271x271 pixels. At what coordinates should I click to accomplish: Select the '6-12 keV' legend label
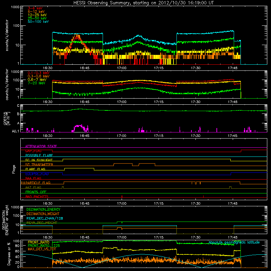tap(36, 12)
